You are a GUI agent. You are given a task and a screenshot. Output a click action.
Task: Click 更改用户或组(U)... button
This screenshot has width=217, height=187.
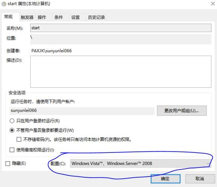coord(182,111)
